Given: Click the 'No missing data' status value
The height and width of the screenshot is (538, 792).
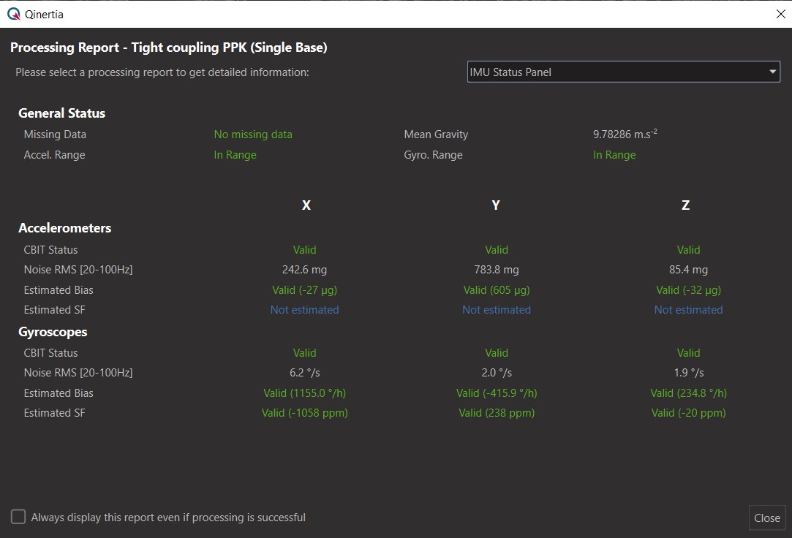Looking at the screenshot, I should [x=252, y=134].
